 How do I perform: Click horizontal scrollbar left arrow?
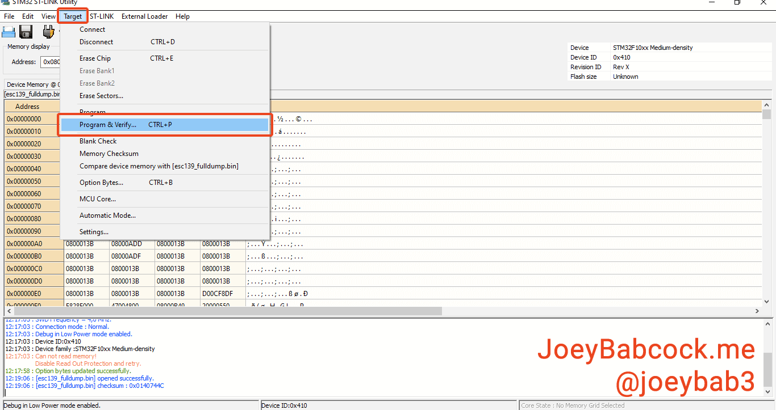(9, 311)
